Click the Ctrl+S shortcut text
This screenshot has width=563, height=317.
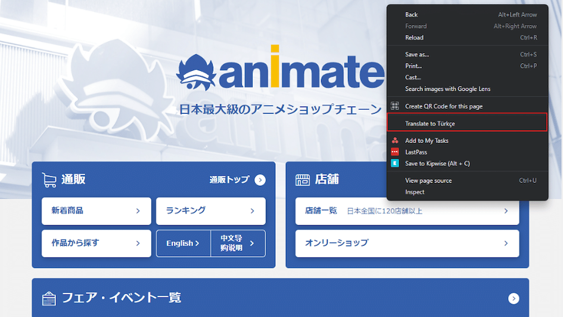(528, 55)
